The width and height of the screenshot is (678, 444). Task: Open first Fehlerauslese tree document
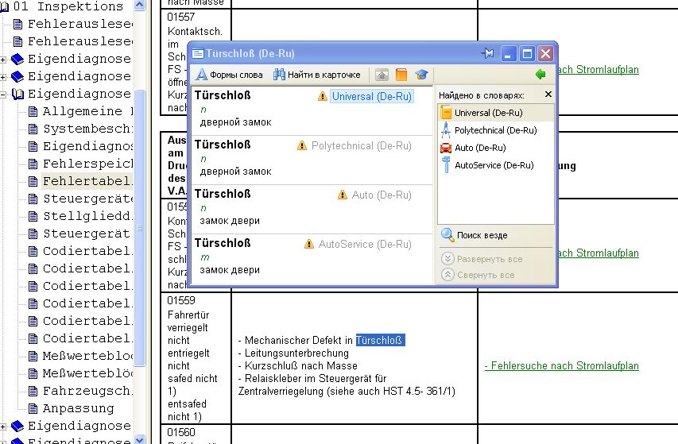(73, 24)
